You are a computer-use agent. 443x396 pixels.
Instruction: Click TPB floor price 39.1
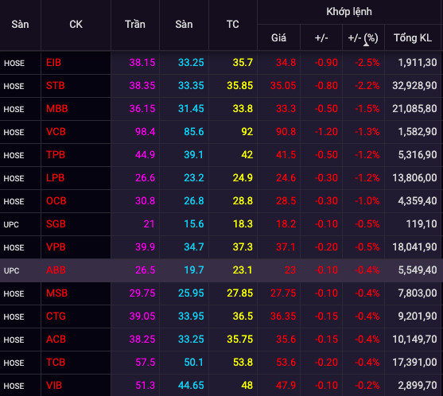coord(193,155)
